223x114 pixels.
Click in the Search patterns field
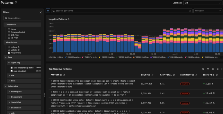point(122,11)
